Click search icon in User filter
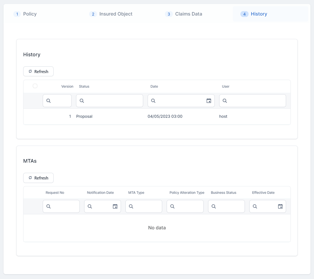Viewport: 314px width, 279px height. click(x=225, y=101)
